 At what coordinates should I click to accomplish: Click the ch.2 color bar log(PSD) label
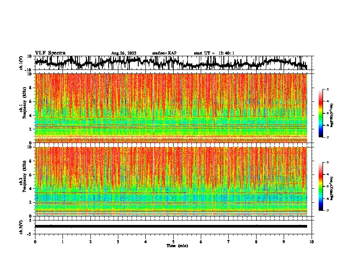click(x=332, y=188)
